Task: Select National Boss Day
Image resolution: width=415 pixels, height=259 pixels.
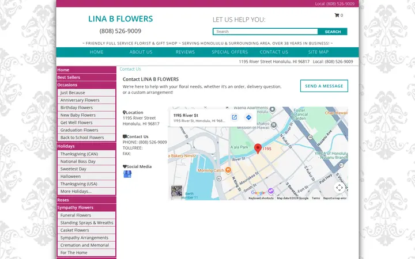Action: 86,161
